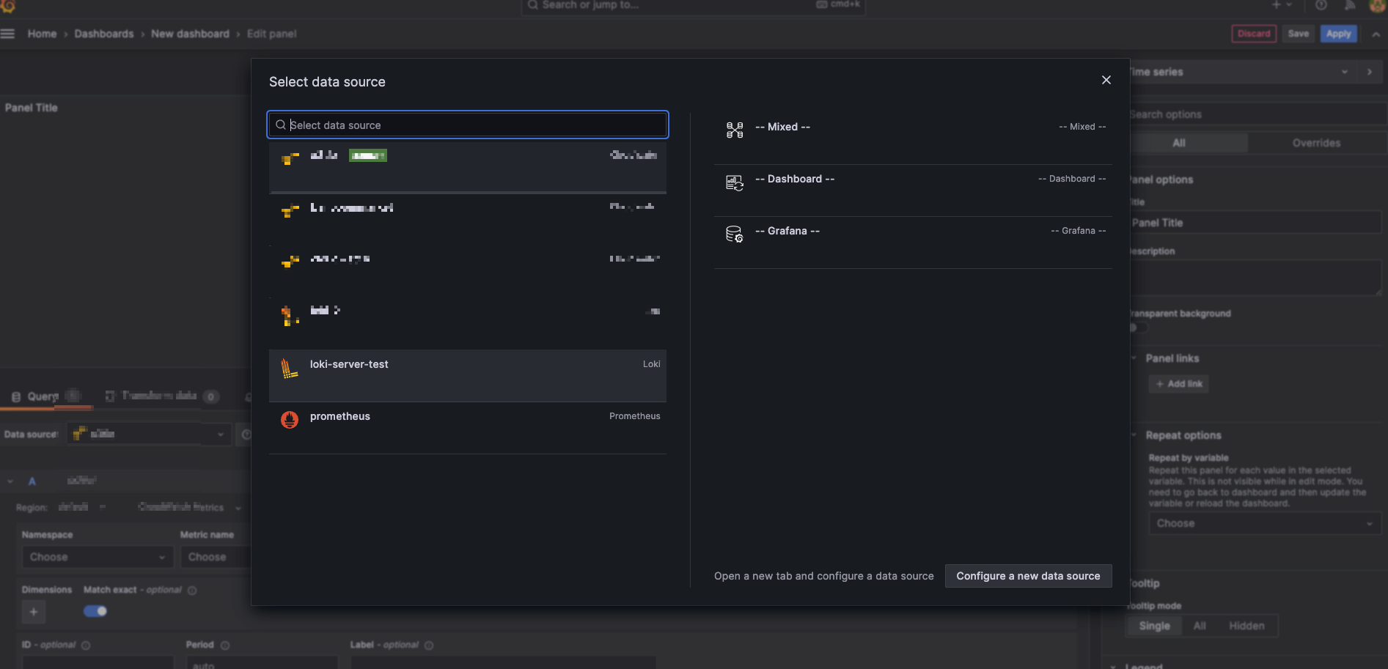Screen dimensions: 1388x669
Task: Open the hamburger navigation menu
Action: point(8,34)
